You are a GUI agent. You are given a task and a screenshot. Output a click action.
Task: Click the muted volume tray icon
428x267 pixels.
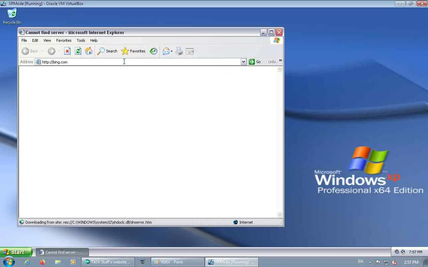coord(394,262)
